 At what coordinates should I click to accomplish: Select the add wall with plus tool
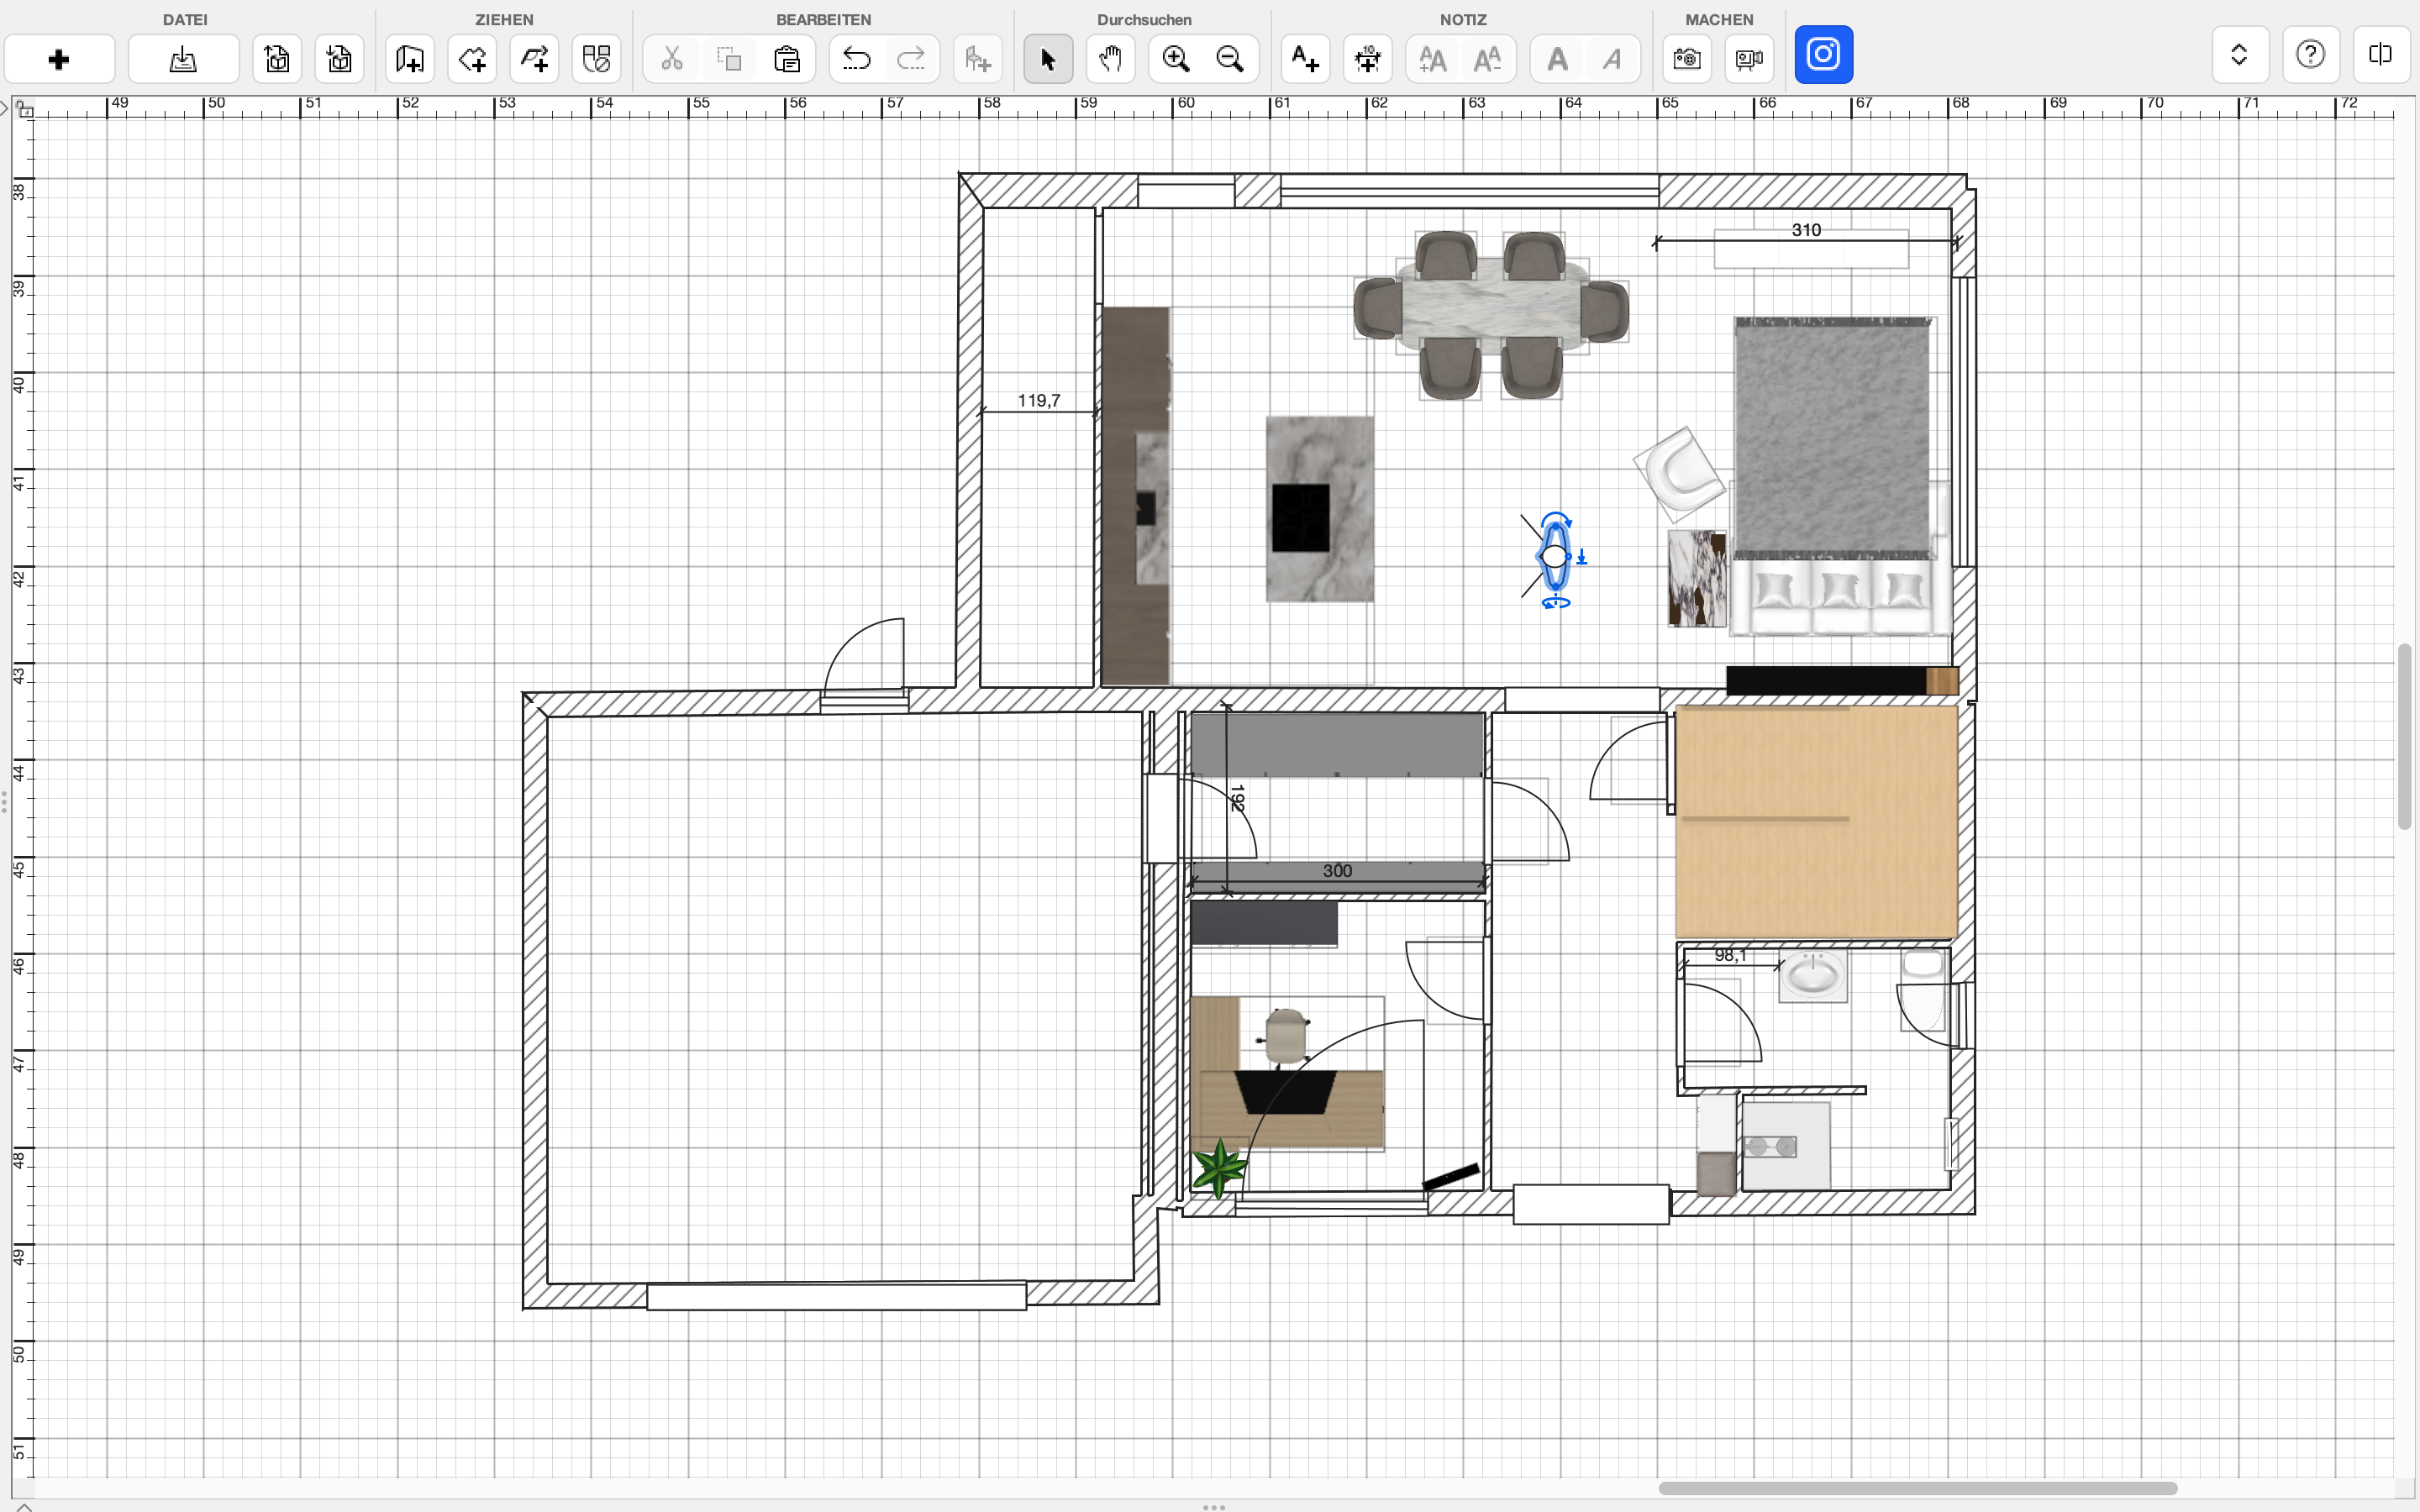(x=534, y=60)
